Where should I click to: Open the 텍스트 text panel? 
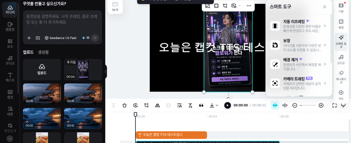10,77
